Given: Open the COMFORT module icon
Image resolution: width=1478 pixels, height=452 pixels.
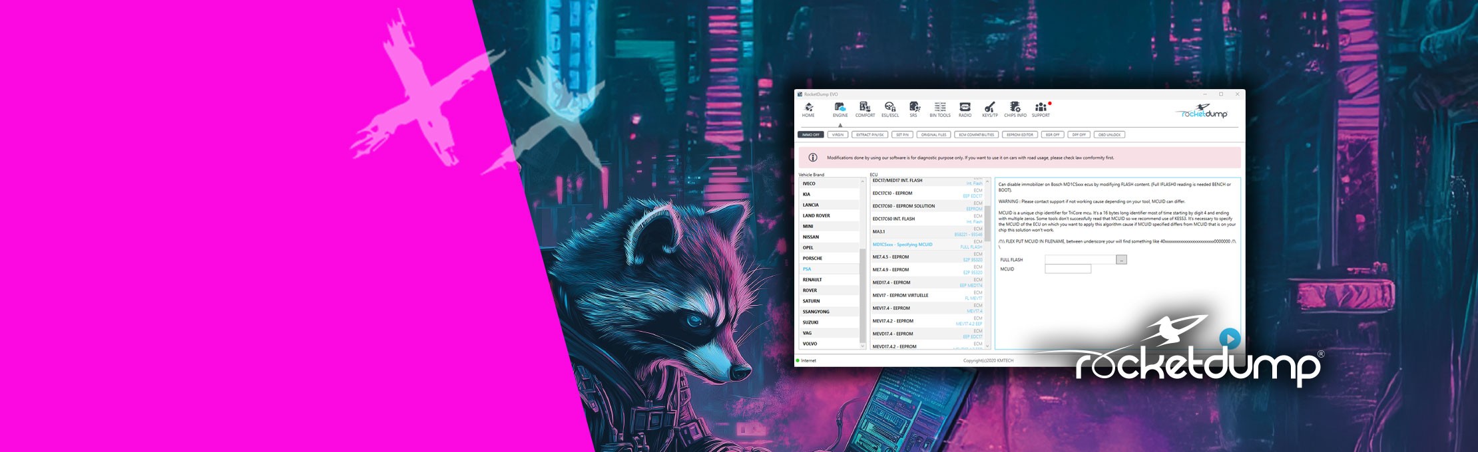Looking at the screenshot, I should tap(865, 110).
